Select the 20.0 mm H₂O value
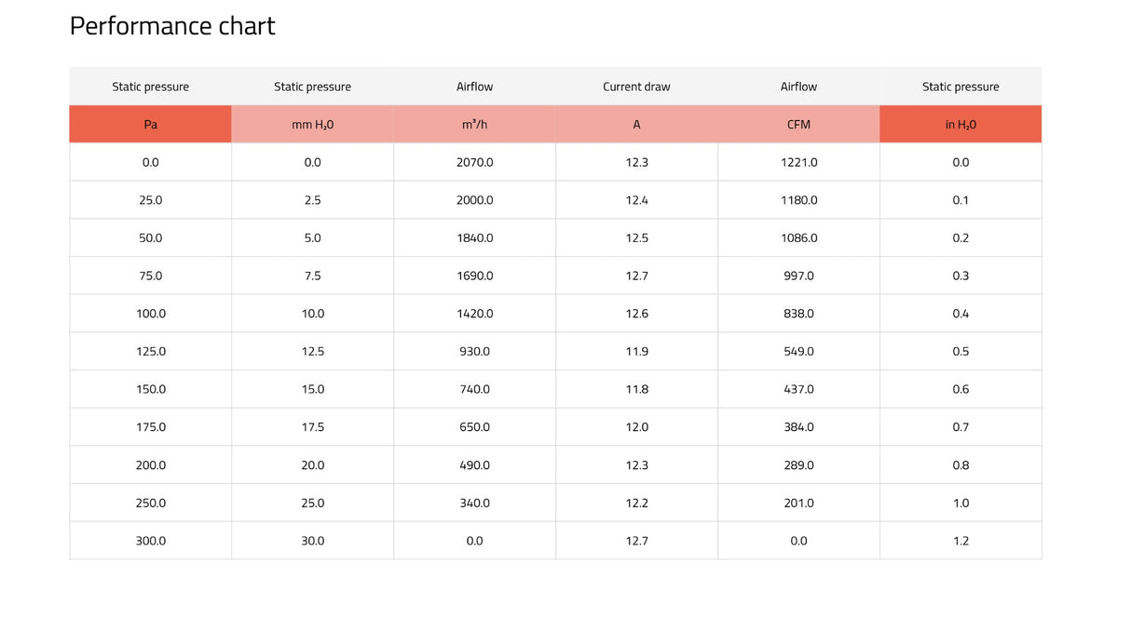 pos(313,464)
